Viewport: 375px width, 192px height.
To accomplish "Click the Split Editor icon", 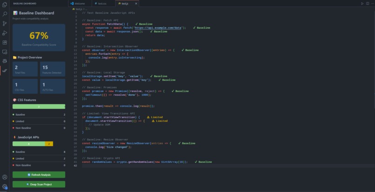I will [368, 4].
